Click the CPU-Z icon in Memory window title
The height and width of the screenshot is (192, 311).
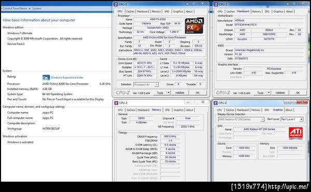[x=116, y=103]
